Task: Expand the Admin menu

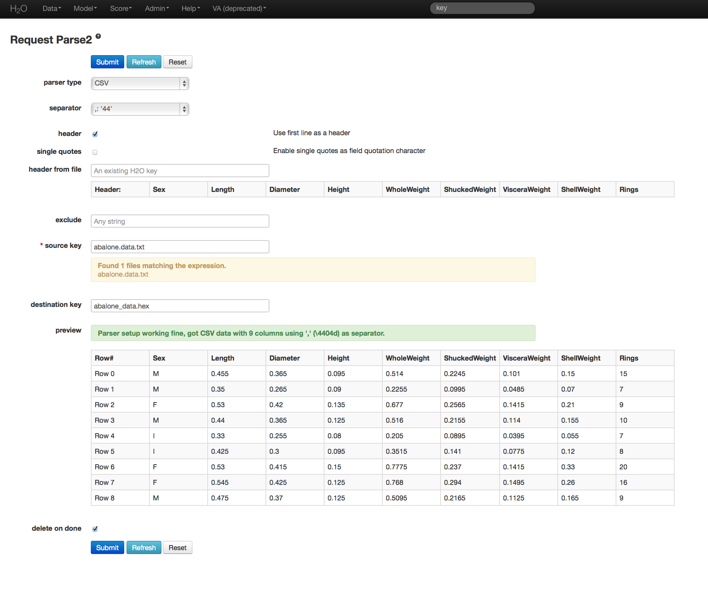Action: click(x=157, y=9)
